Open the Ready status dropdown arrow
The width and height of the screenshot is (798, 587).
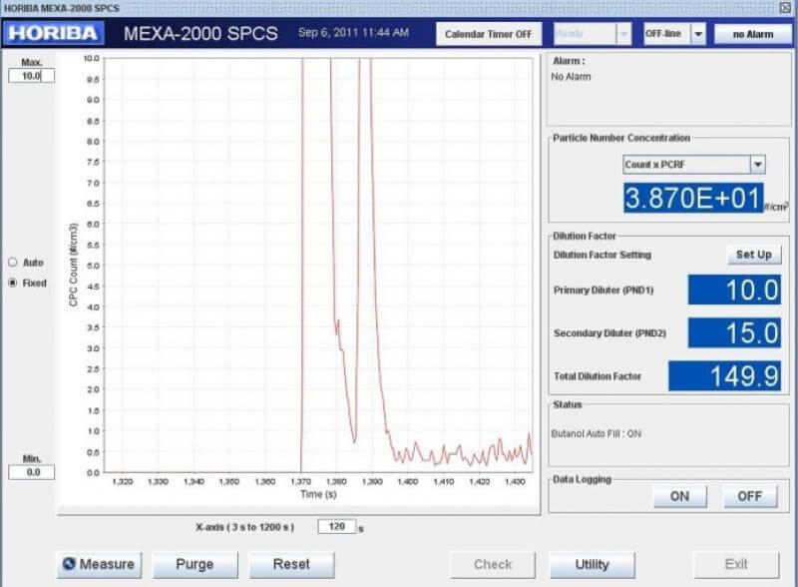click(623, 34)
